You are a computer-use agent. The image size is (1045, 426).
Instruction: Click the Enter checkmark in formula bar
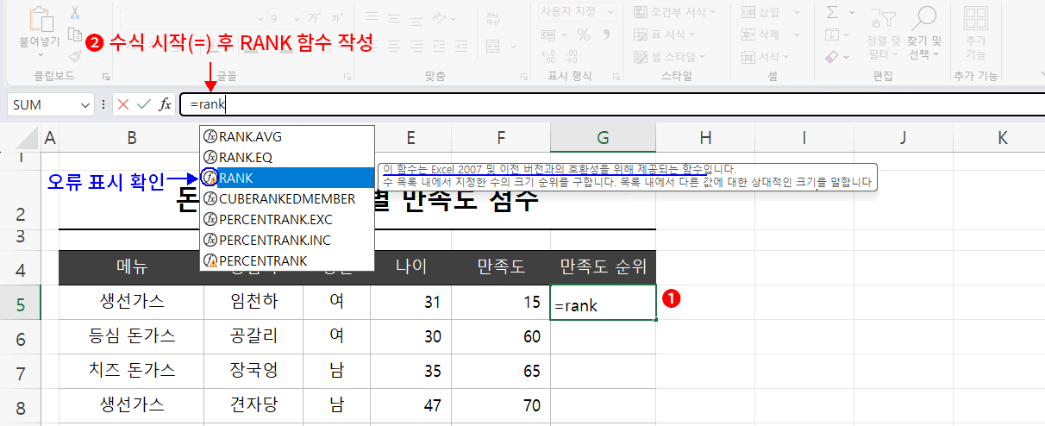[x=144, y=104]
